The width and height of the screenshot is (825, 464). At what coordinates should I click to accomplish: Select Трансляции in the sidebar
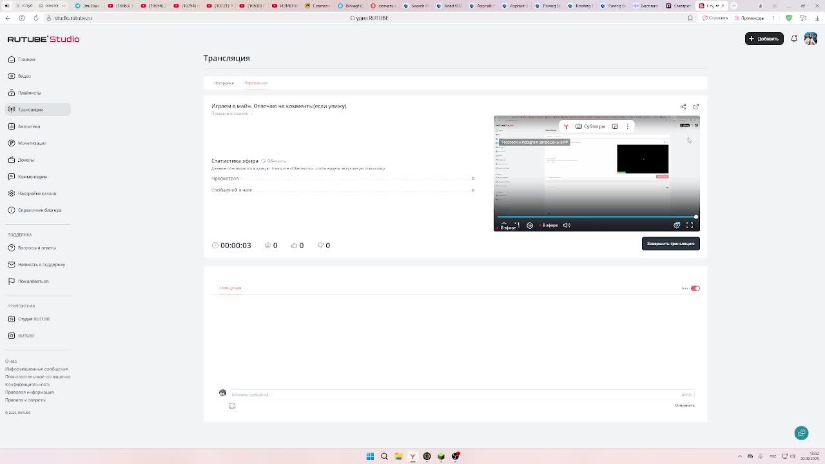pyautogui.click(x=37, y=110)
